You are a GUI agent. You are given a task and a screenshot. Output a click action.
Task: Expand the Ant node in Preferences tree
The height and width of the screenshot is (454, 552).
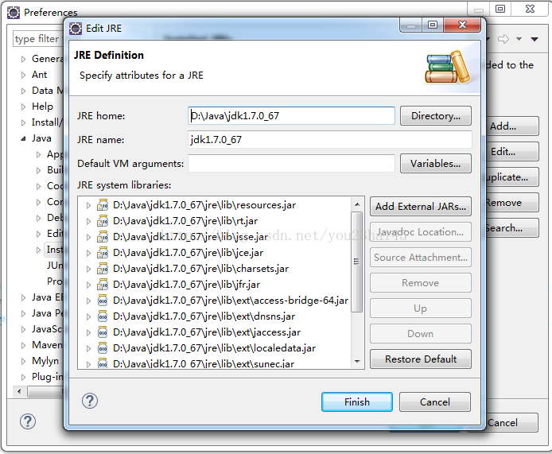tap(24, 75)
